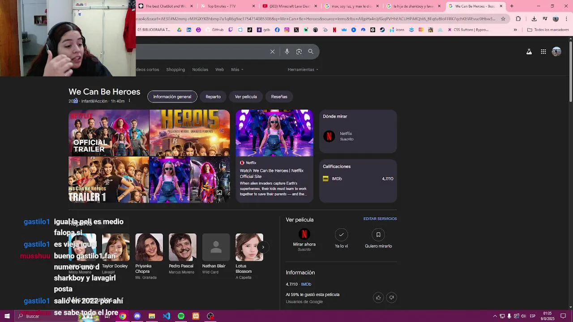The width and height of the screenshot is (573, 322).
Task: Switch to 'The best ChatBot' browser tab
Action: pos(166,6)
